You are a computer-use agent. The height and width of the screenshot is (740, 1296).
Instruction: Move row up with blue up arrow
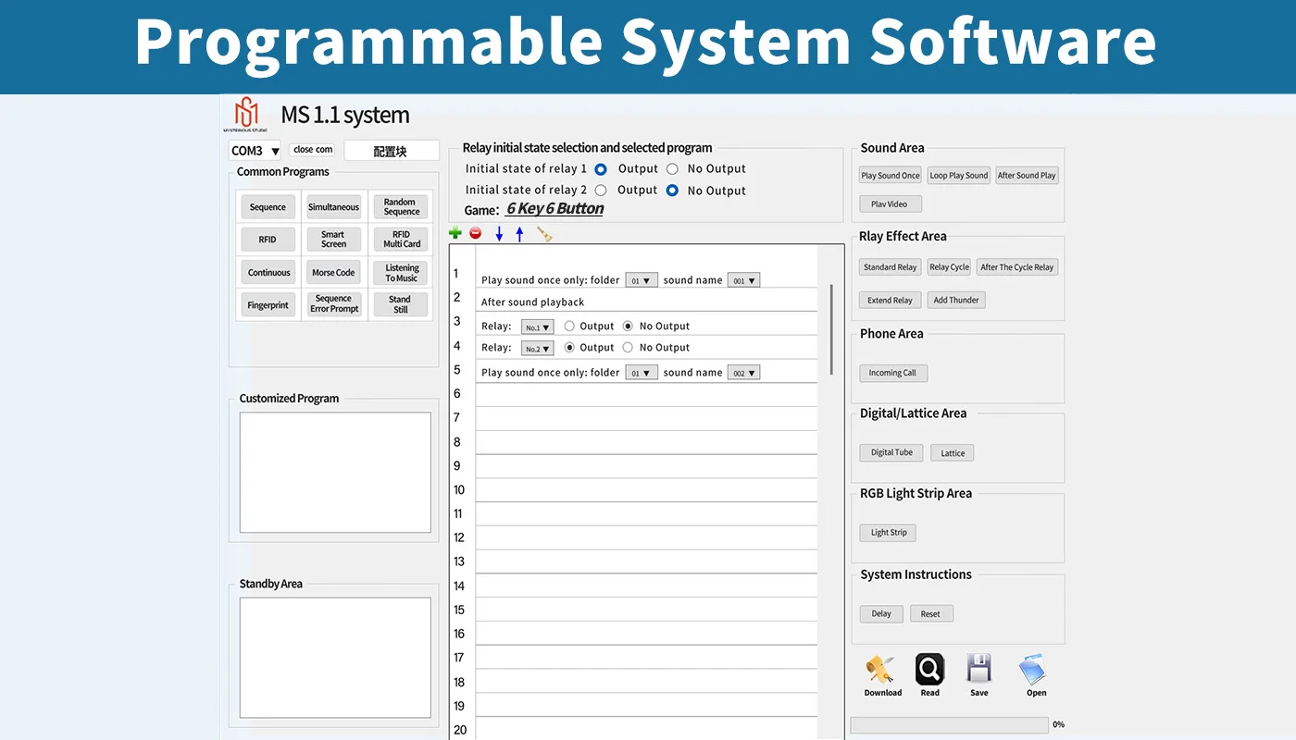click(x=519, y=235)
